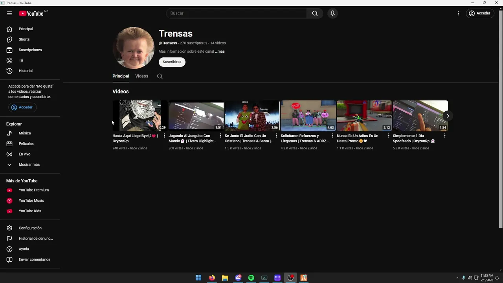Expand channel description with ...más
The height and width of the screenshot is (283, 503).
[220, 51]
